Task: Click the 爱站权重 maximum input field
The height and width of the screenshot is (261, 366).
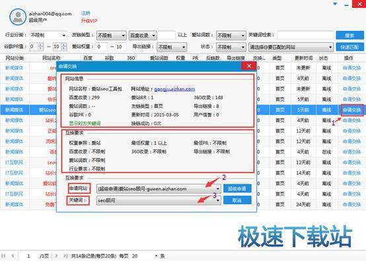Action: [x=120, y=47]
